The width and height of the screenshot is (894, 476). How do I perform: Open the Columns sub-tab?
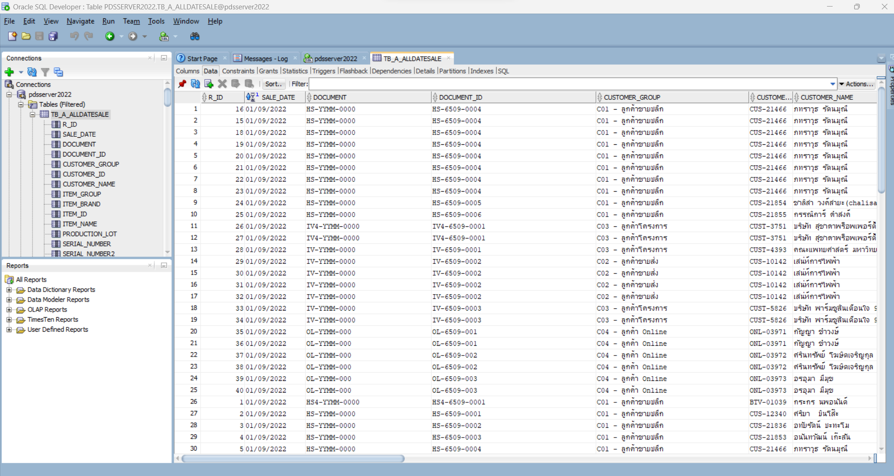187,71
